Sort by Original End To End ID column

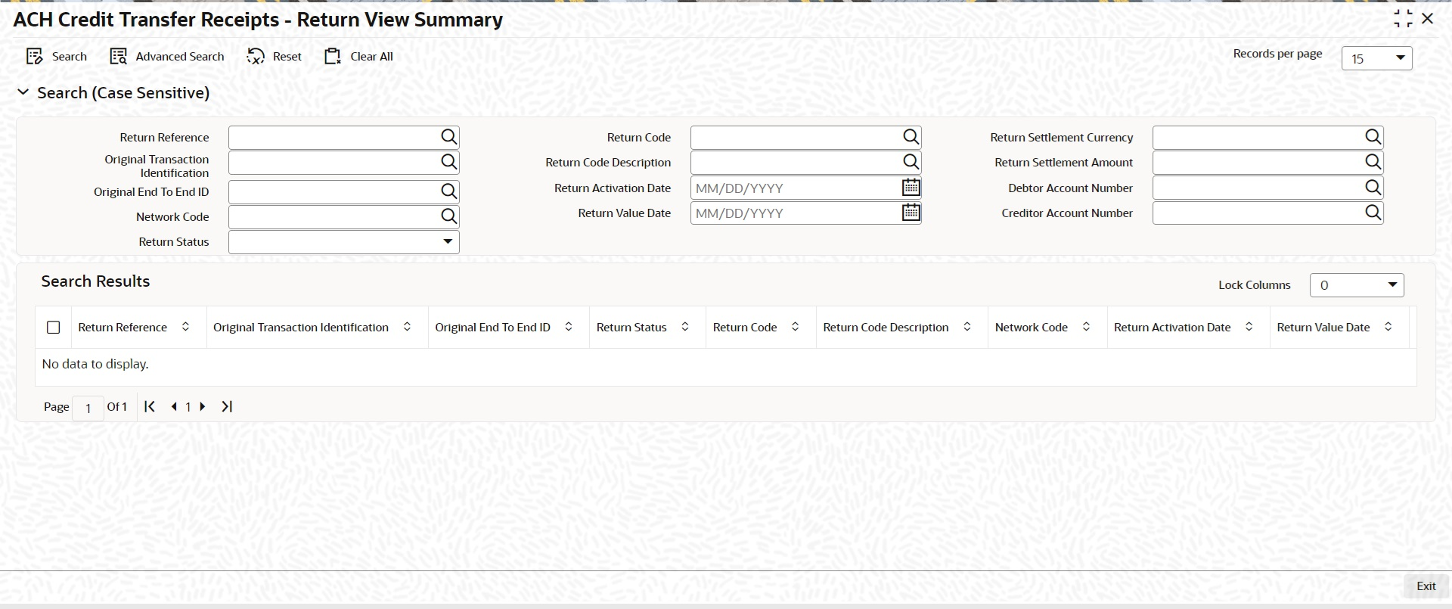point(569,327)
